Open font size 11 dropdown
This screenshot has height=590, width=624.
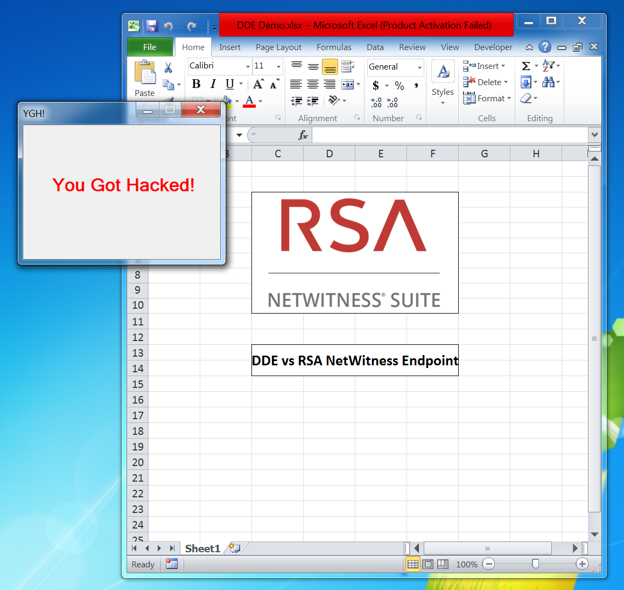(278, 66)
